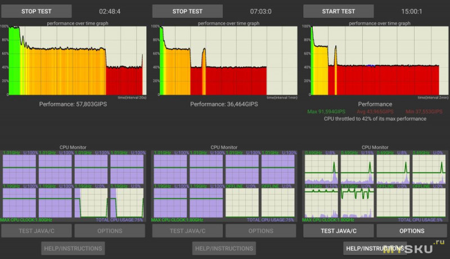Click the performance graph with 'interval 20s' axis
Screen dimensions: 450x259
click(78, 61)
